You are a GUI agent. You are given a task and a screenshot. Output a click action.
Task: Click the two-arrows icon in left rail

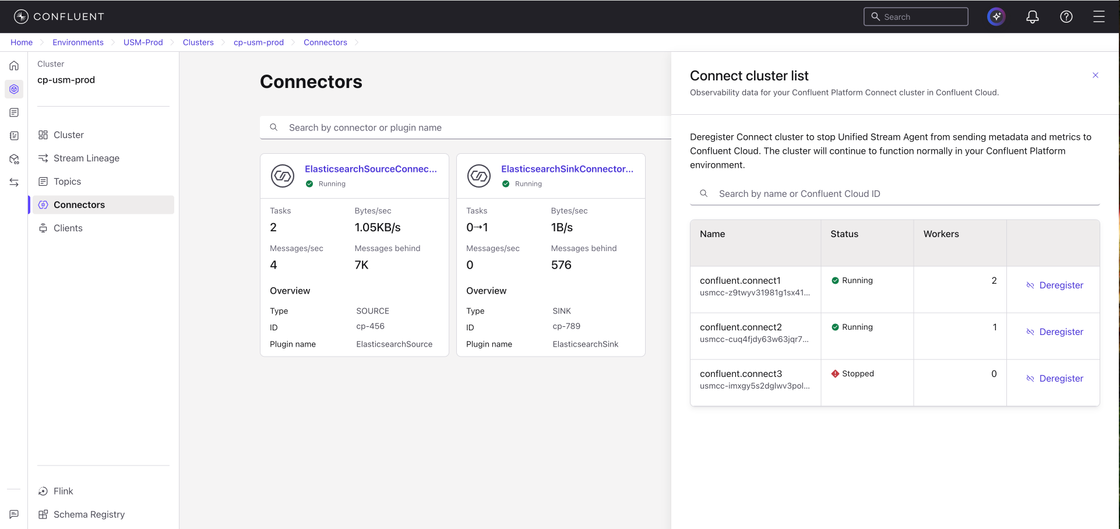pos(14,182)
